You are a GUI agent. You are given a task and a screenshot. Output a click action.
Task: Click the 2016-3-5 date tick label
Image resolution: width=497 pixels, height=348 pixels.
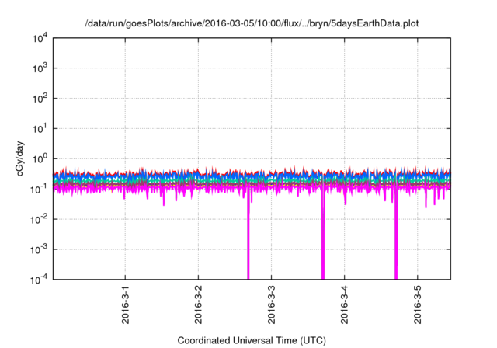(x=418, y=305)
